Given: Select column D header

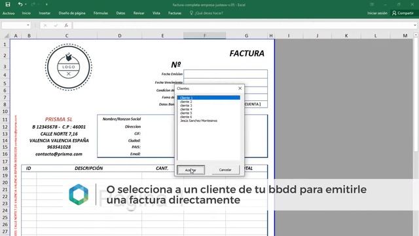Looking at the screenshot, I should pos(119,35).
